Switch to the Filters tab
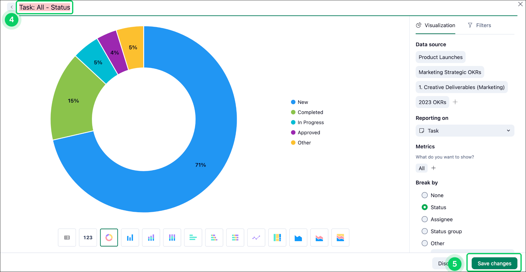This screenshot has height=272, width=526. click(x=479, y=25)
